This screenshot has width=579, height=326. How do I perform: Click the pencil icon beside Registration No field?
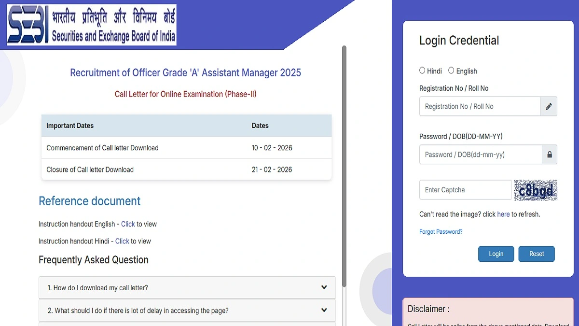coord(549,106)
